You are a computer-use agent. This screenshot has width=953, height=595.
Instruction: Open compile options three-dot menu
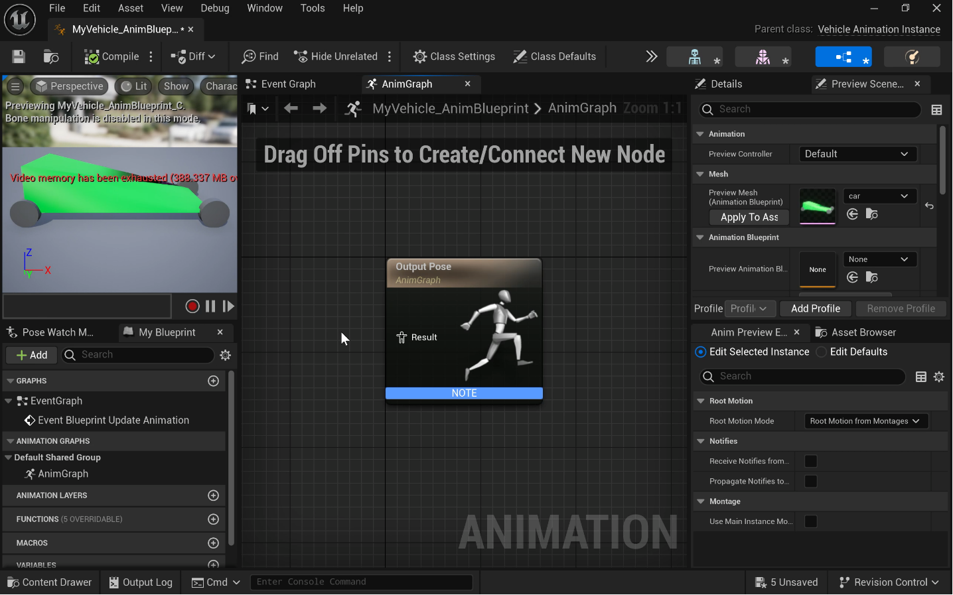click(x=151, y=56)
